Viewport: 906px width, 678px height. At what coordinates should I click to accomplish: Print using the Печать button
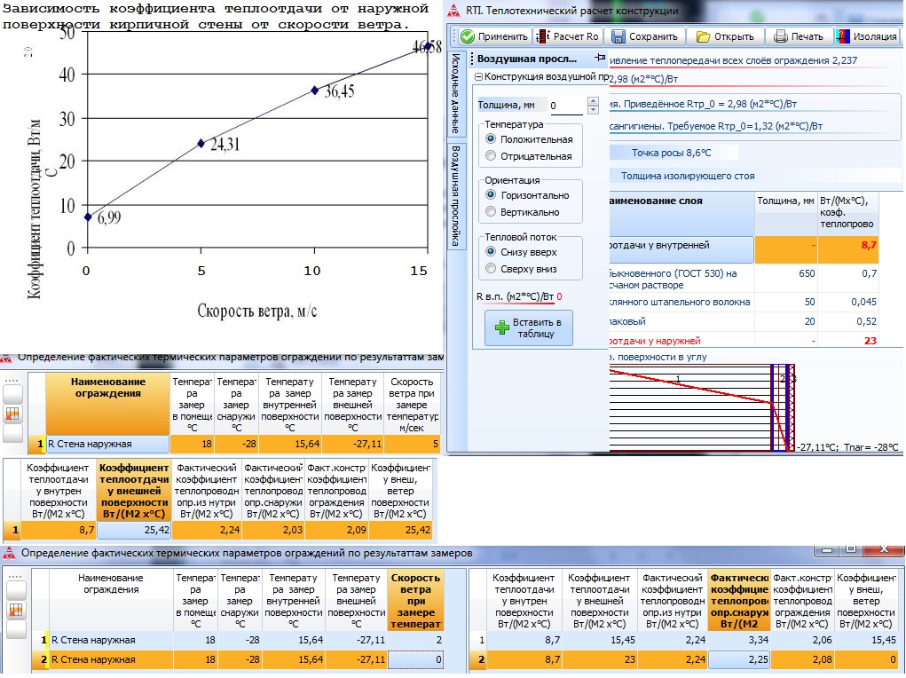click(799, 36)
